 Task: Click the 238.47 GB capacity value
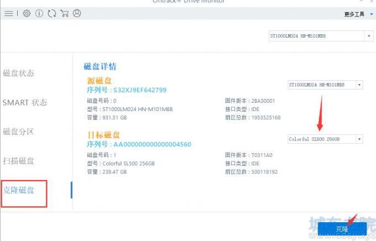114,172
